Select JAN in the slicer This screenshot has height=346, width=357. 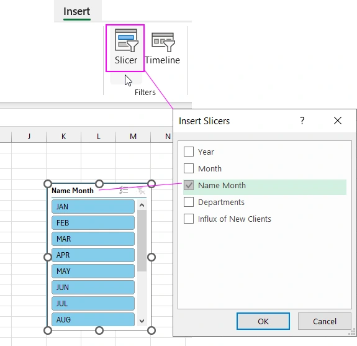click(x=93, y=207)
